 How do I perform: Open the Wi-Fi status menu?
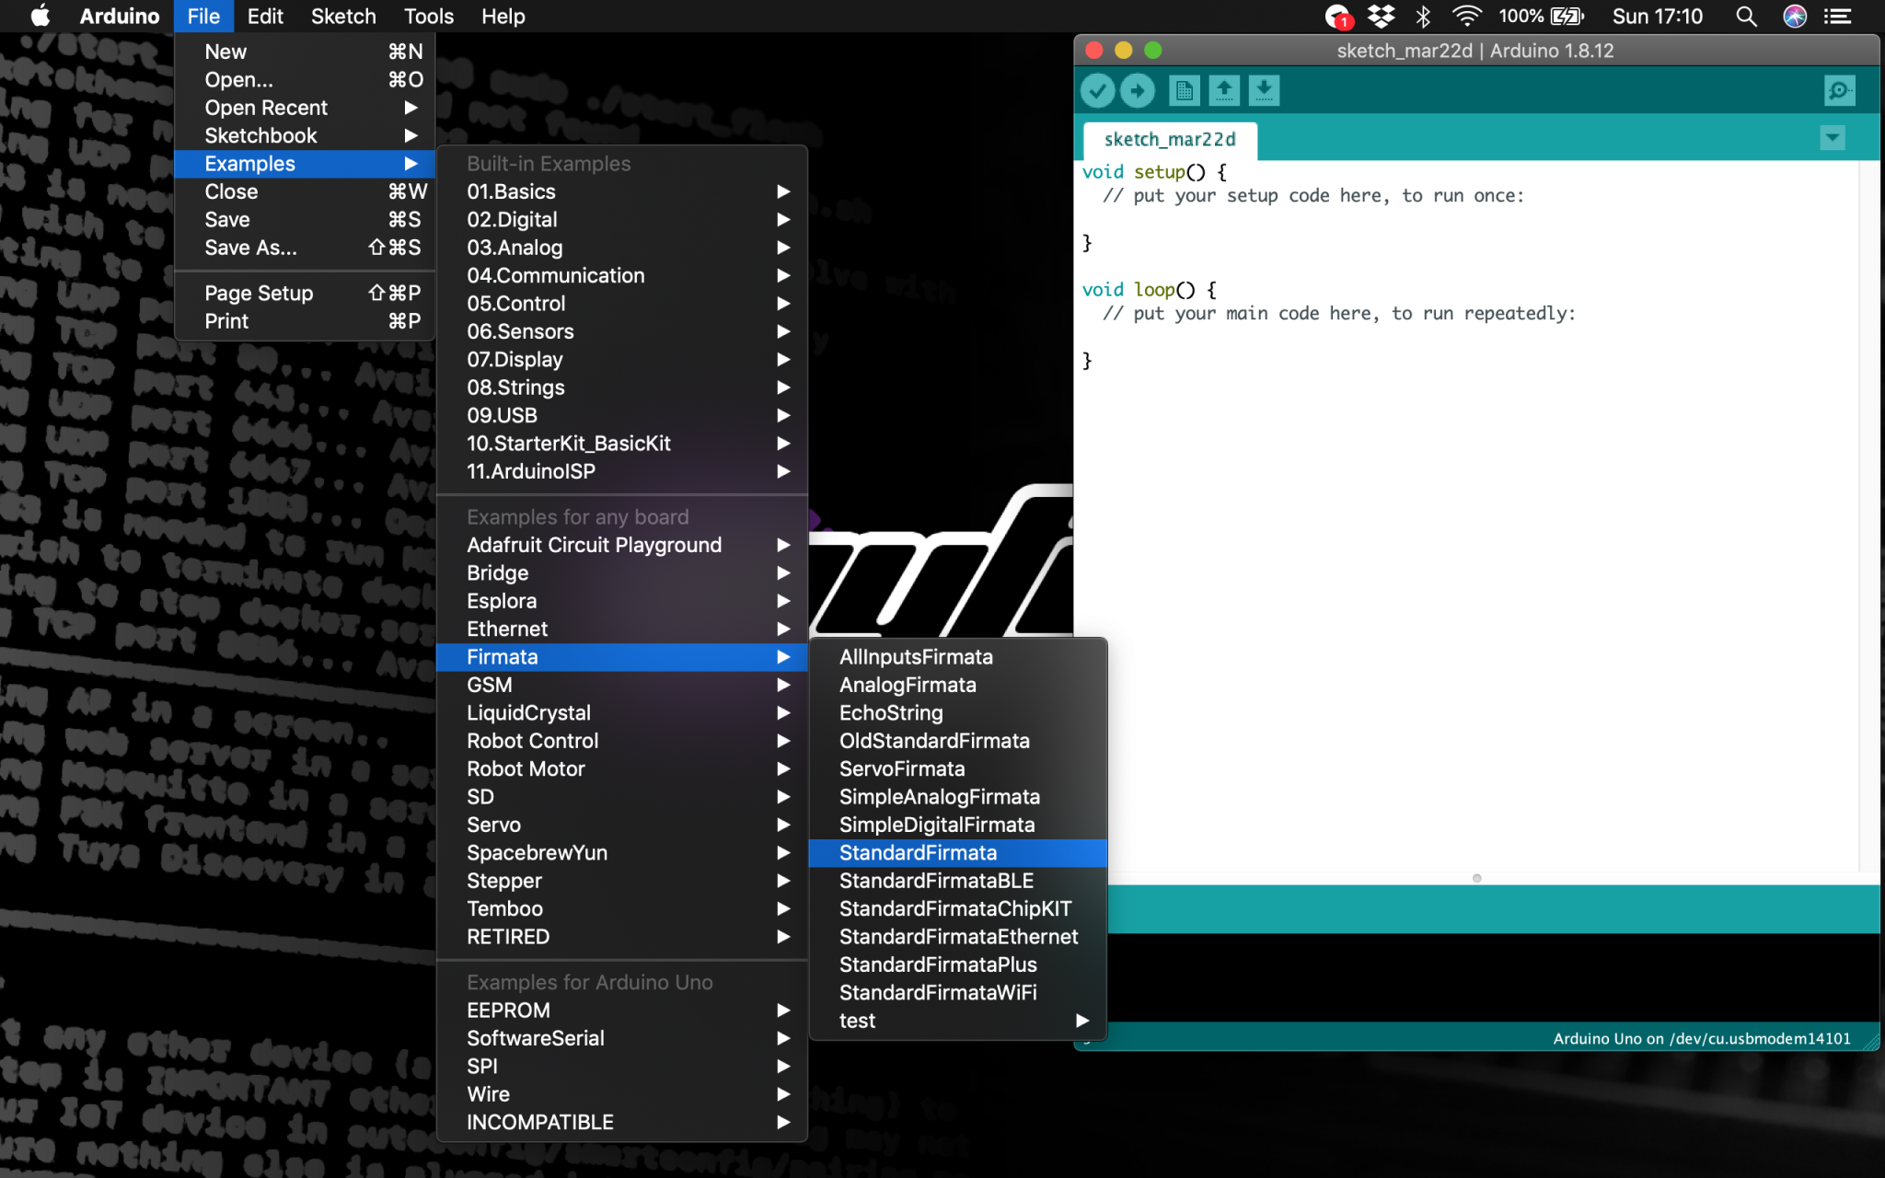1467,16
